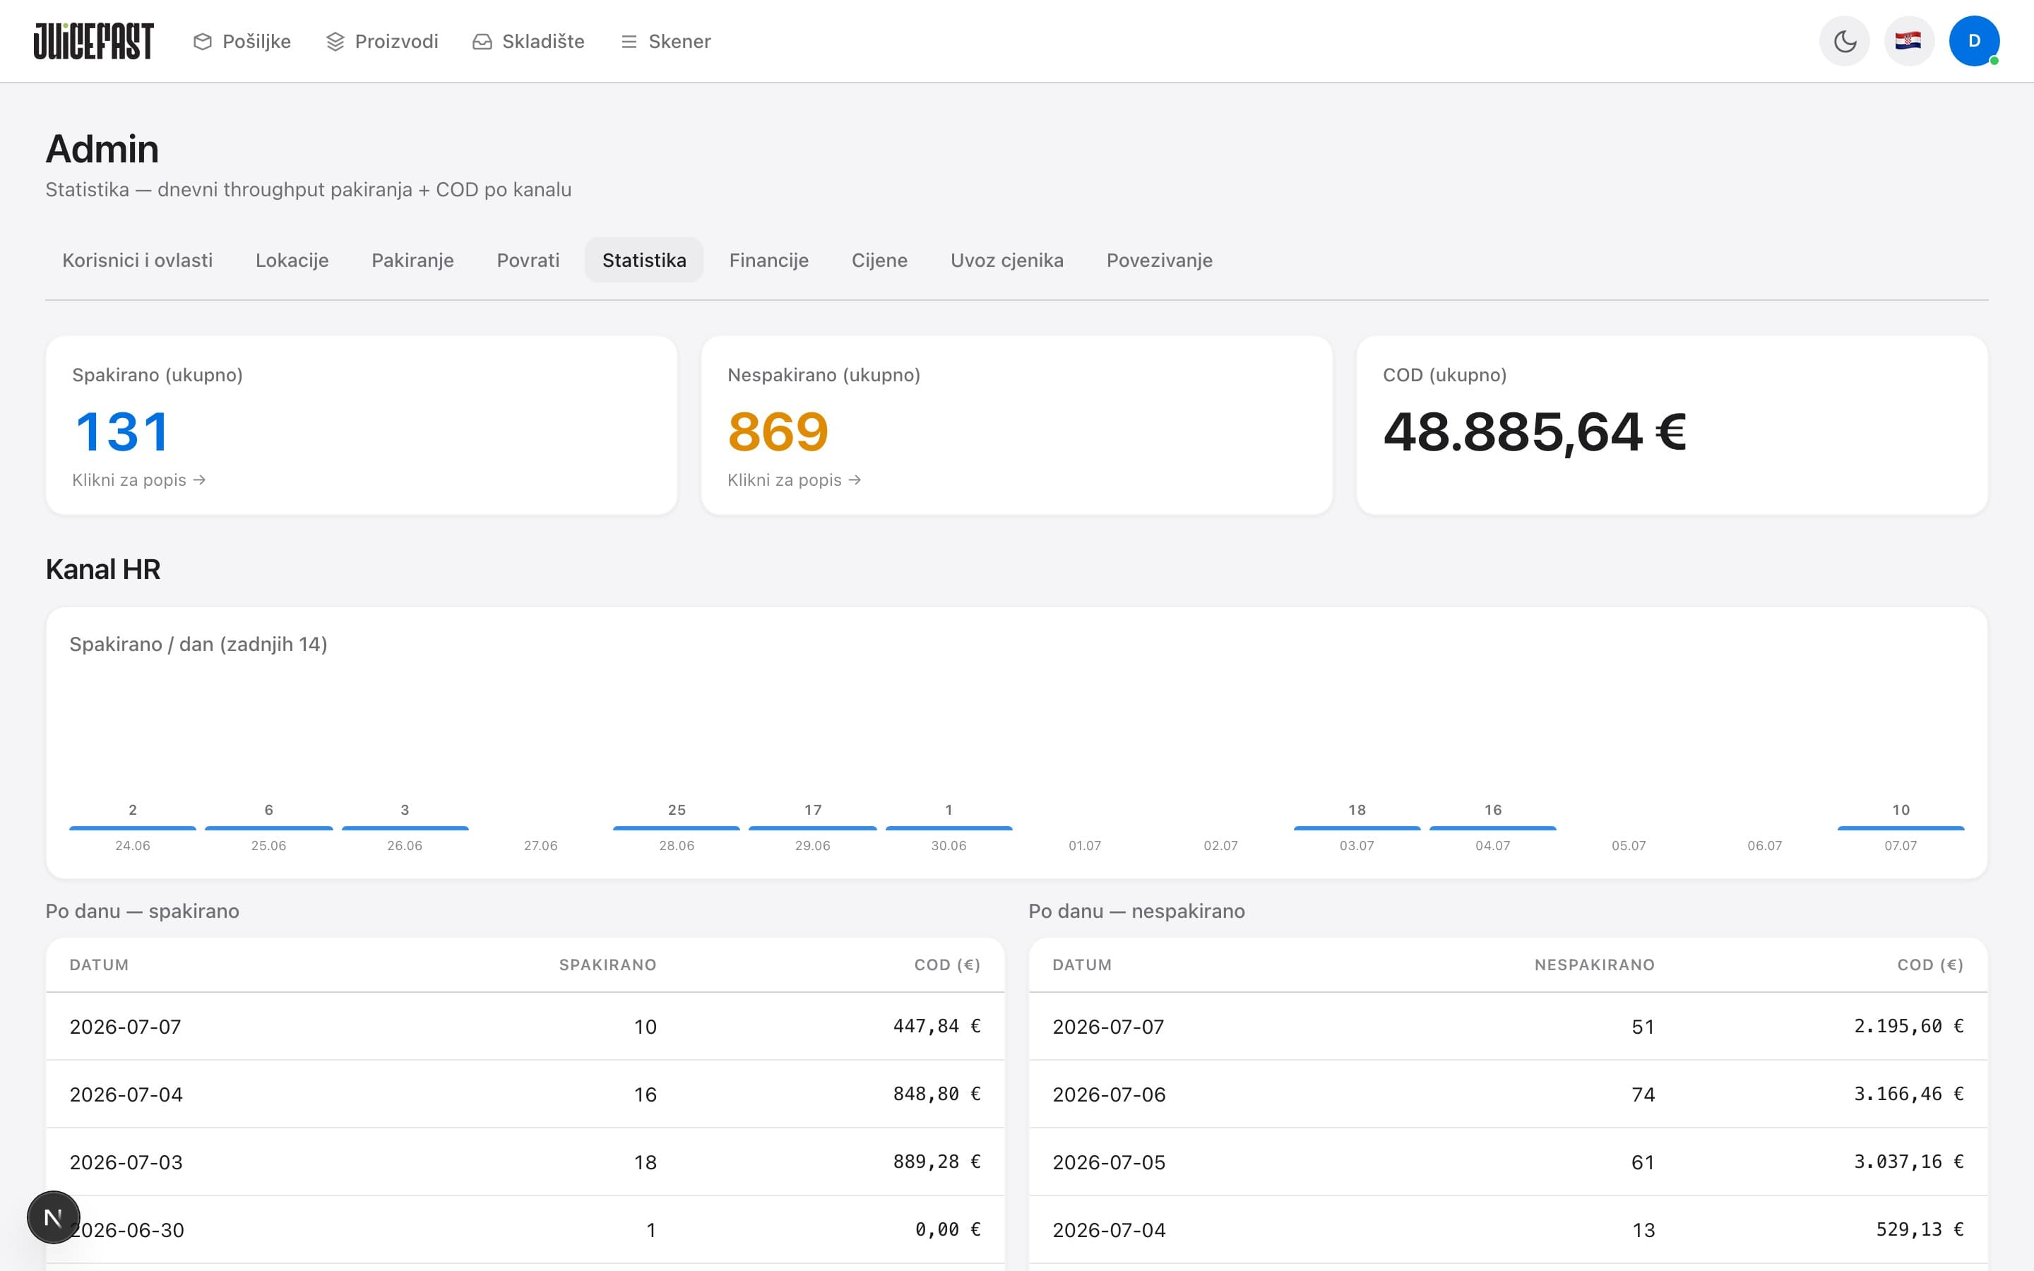Image resolution: width=2034 pixels, height=1271 pixels.
Task: Click the JuiceFast logo
Action: (x=93, y=41)
